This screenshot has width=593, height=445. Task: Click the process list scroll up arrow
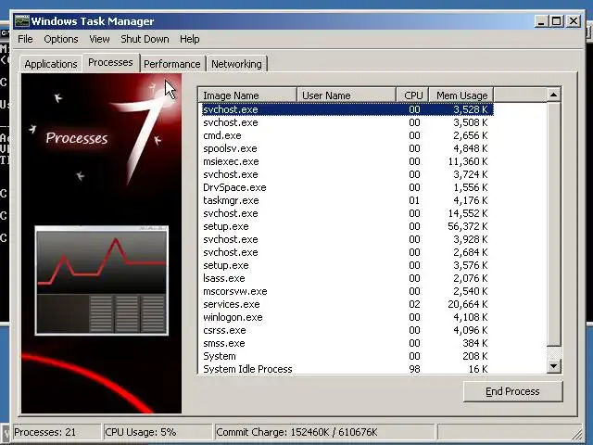point(554,95)
